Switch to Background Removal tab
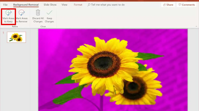This screenshot has width=199, height=111. 26,5
